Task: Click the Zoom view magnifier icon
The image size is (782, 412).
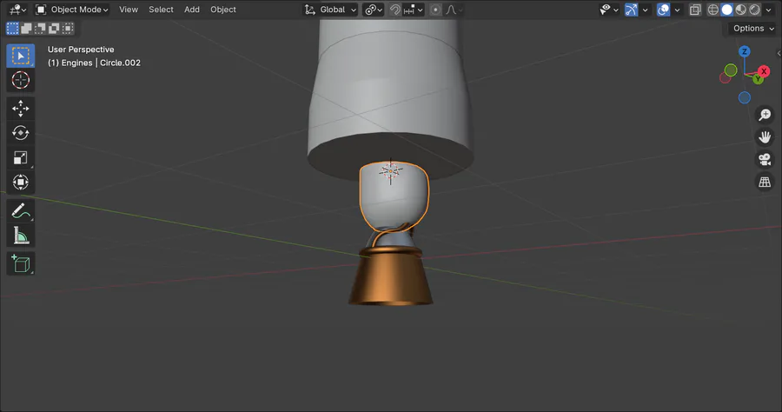Action: pyautogui.click(x=765, y=115)
